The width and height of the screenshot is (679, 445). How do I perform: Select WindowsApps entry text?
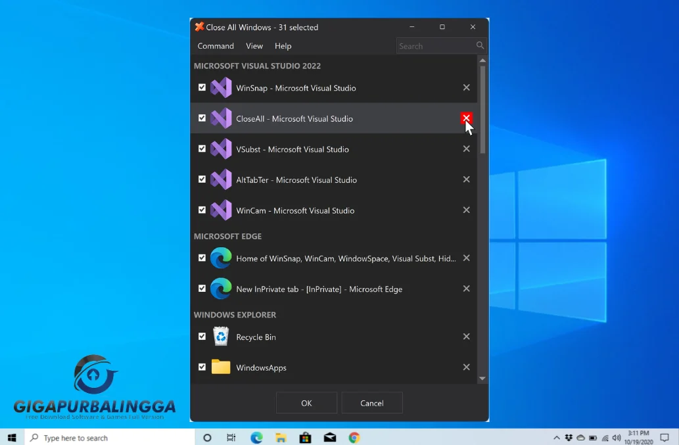tap(261, 368)
